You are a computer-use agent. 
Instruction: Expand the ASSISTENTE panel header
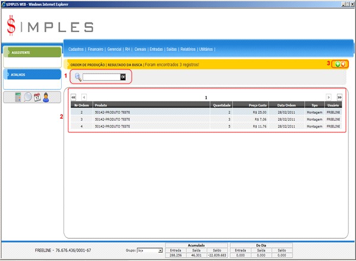tap(33, 52)
